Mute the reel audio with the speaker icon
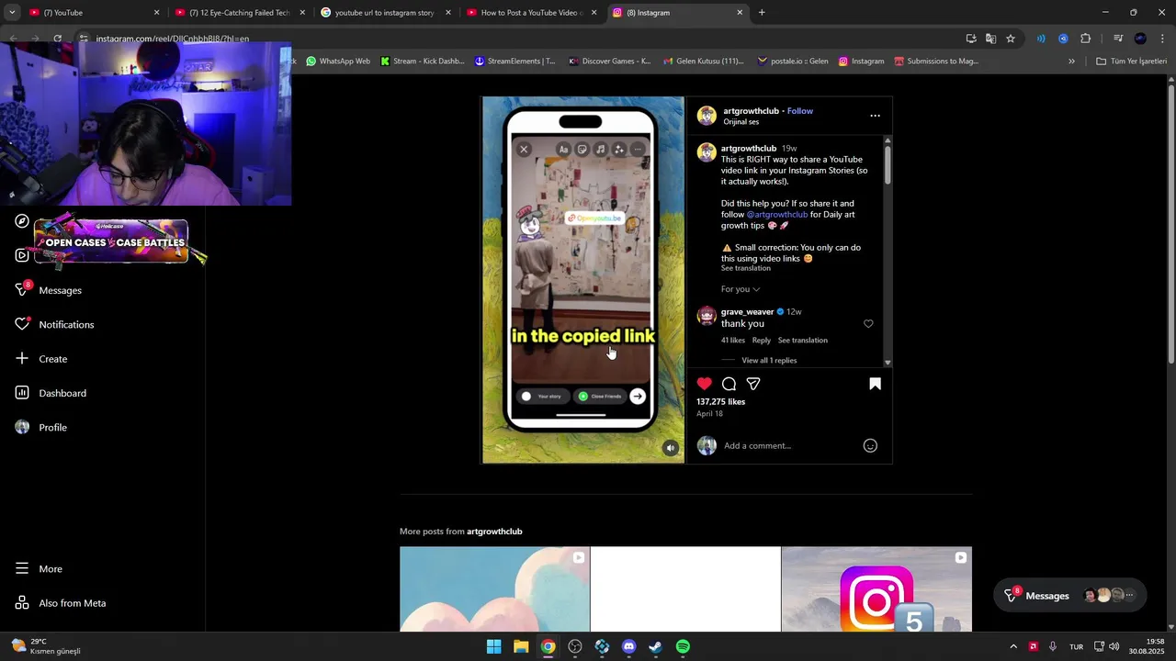This screenshot has width=1176, height=661. pyautogui.click(x=671, y=448)
